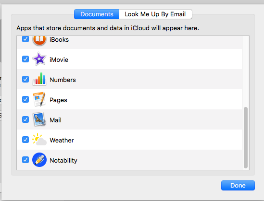Switch to the Documents tab

point(97,14)
